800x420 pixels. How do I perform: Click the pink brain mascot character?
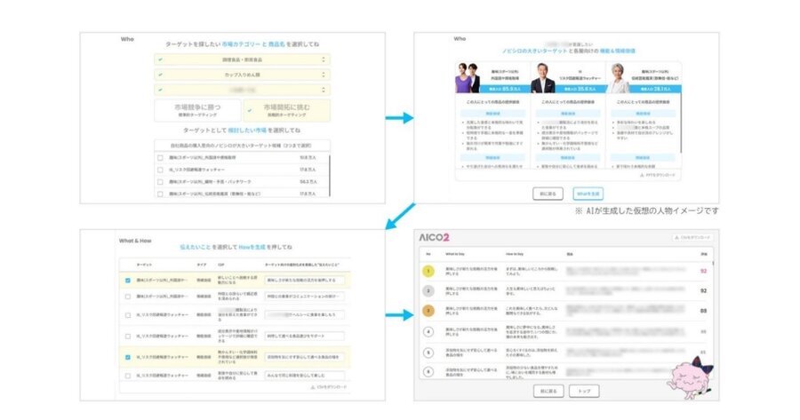coord(691,378)
